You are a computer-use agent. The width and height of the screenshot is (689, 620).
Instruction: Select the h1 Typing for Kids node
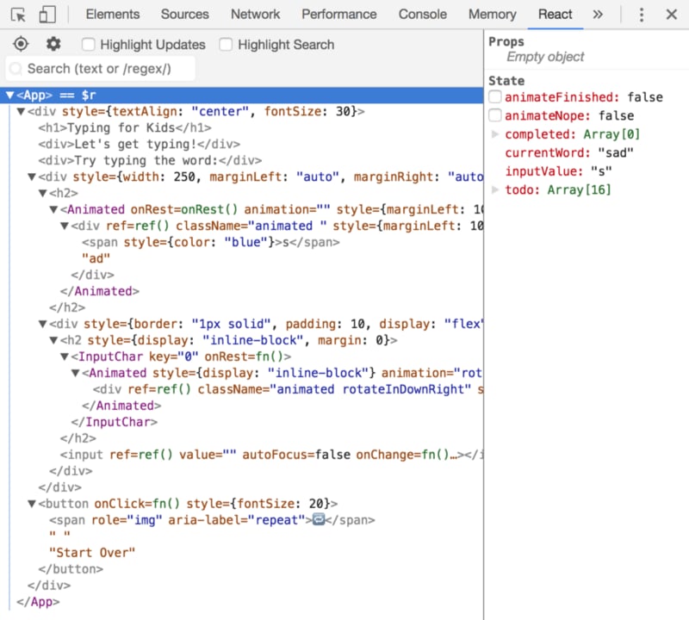pyautogui.click(x=125, y=127)
